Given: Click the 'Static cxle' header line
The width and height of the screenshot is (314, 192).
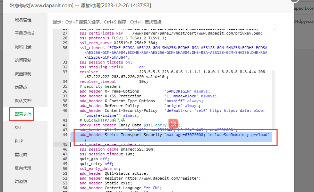Looking at the screenshot, I should (x=106, y=183).
